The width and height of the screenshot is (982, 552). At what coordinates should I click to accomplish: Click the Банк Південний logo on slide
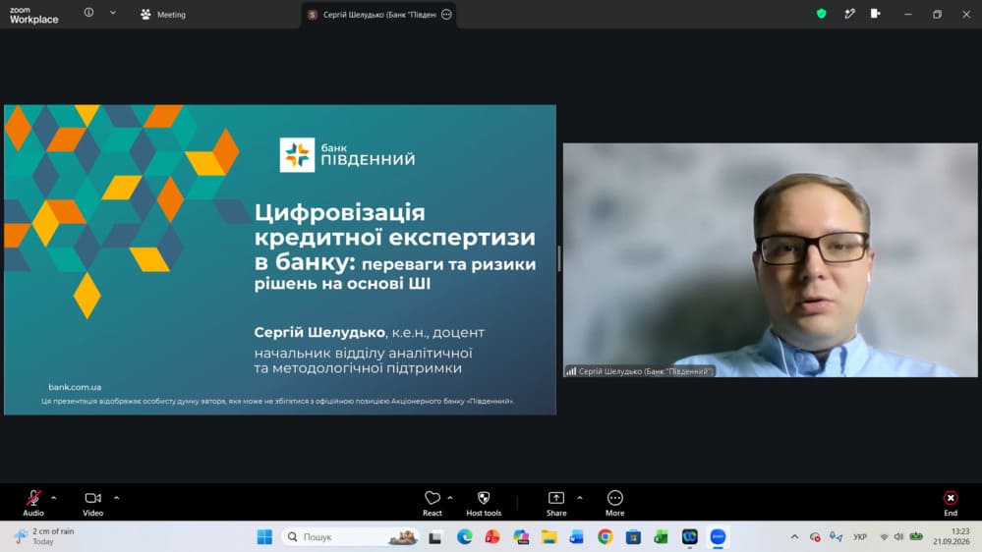click(x=347, y=154)
